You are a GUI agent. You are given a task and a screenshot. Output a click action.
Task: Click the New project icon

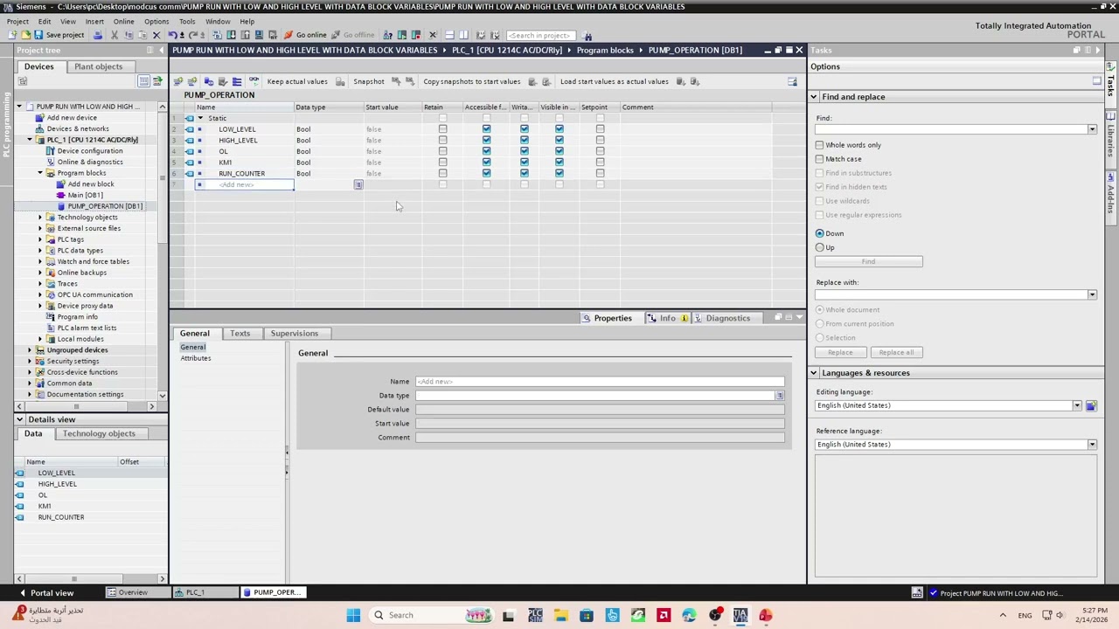tap(12, 35)
